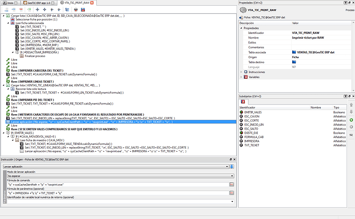
Task: Click the move-up arrow in Subobjetos sidebar
Action: [351, 105]
